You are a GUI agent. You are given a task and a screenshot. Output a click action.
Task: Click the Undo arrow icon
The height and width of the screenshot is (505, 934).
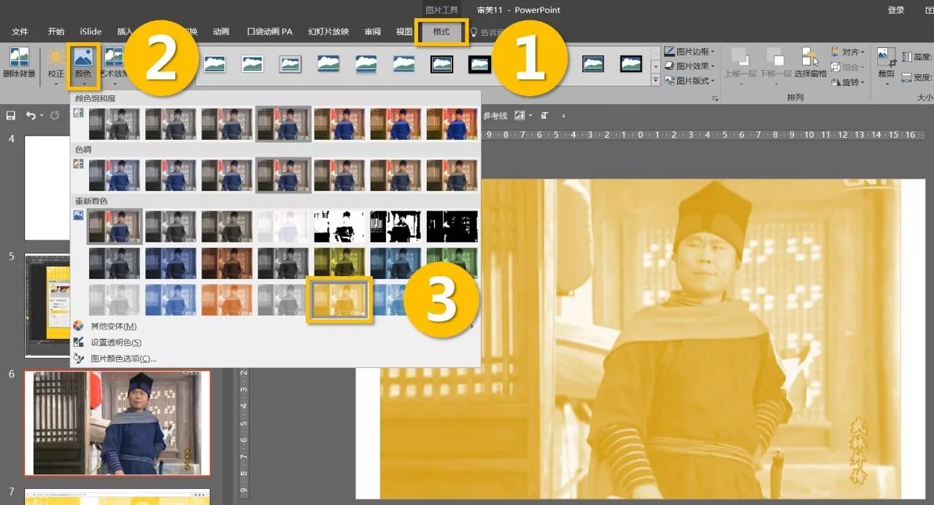click(x=30, y=115)
